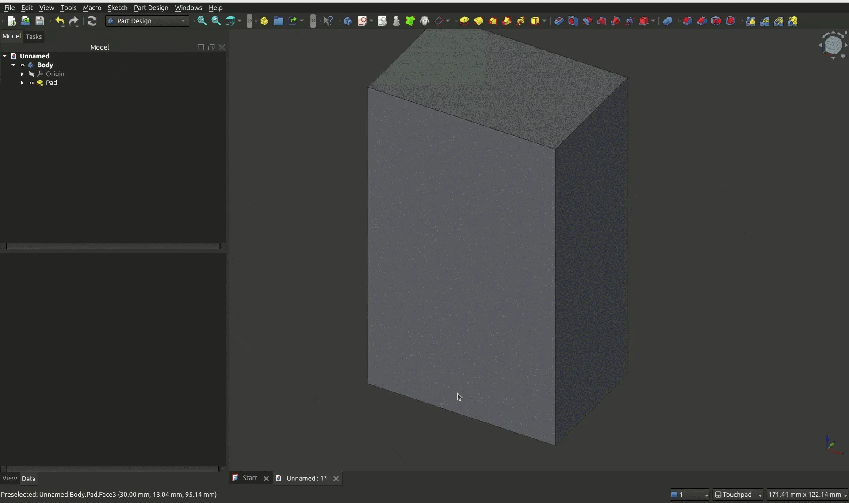
Task: Open the Sketch menu
Action: 118,8
